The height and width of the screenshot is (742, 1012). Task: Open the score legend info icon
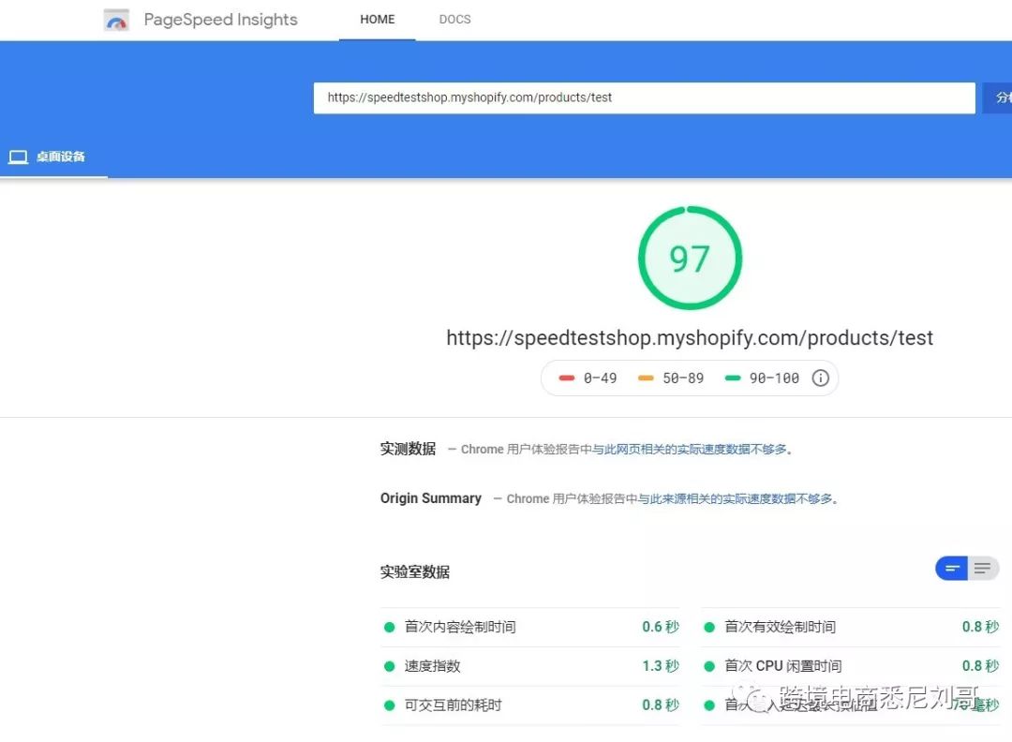[x=821, y=378]
